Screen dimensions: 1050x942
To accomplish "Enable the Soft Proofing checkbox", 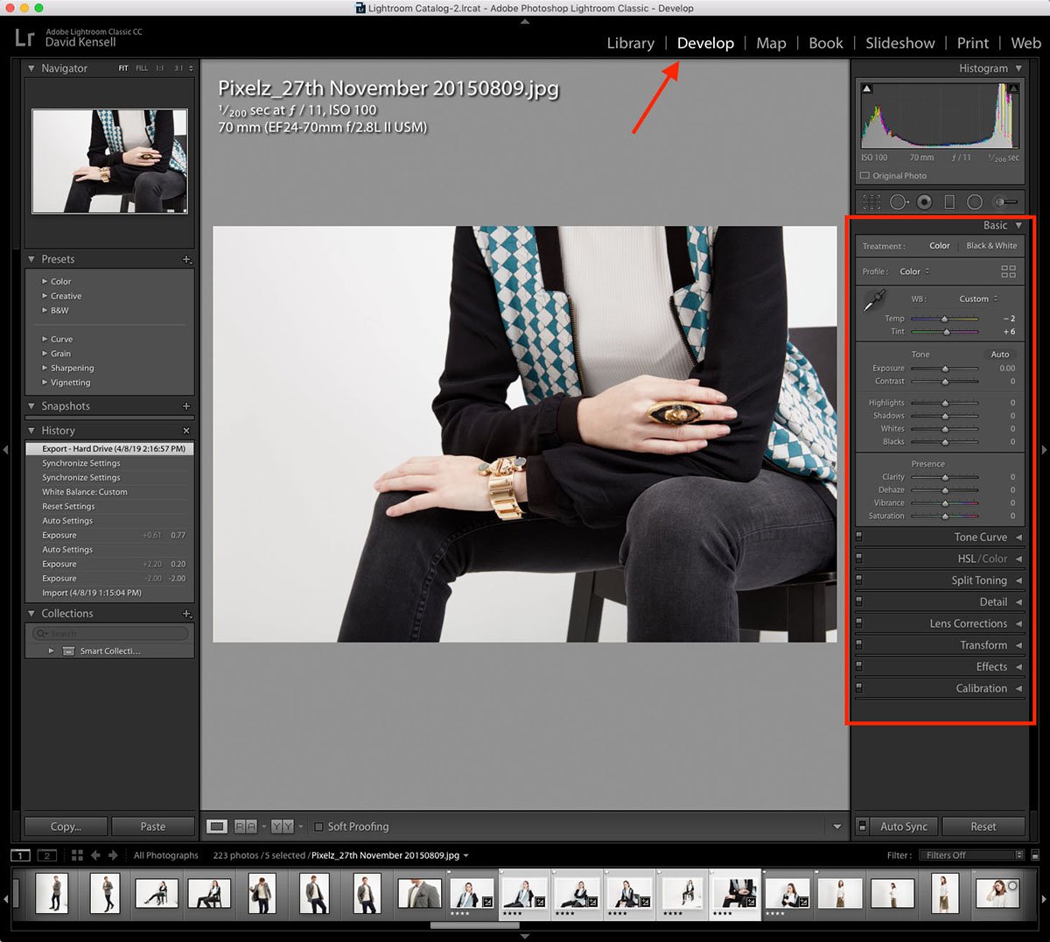I will pyautogui.click(x=319, y=826).
